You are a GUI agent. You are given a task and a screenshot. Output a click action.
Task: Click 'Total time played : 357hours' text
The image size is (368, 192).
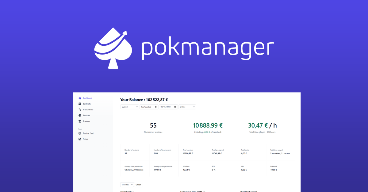tap(263, 132)
